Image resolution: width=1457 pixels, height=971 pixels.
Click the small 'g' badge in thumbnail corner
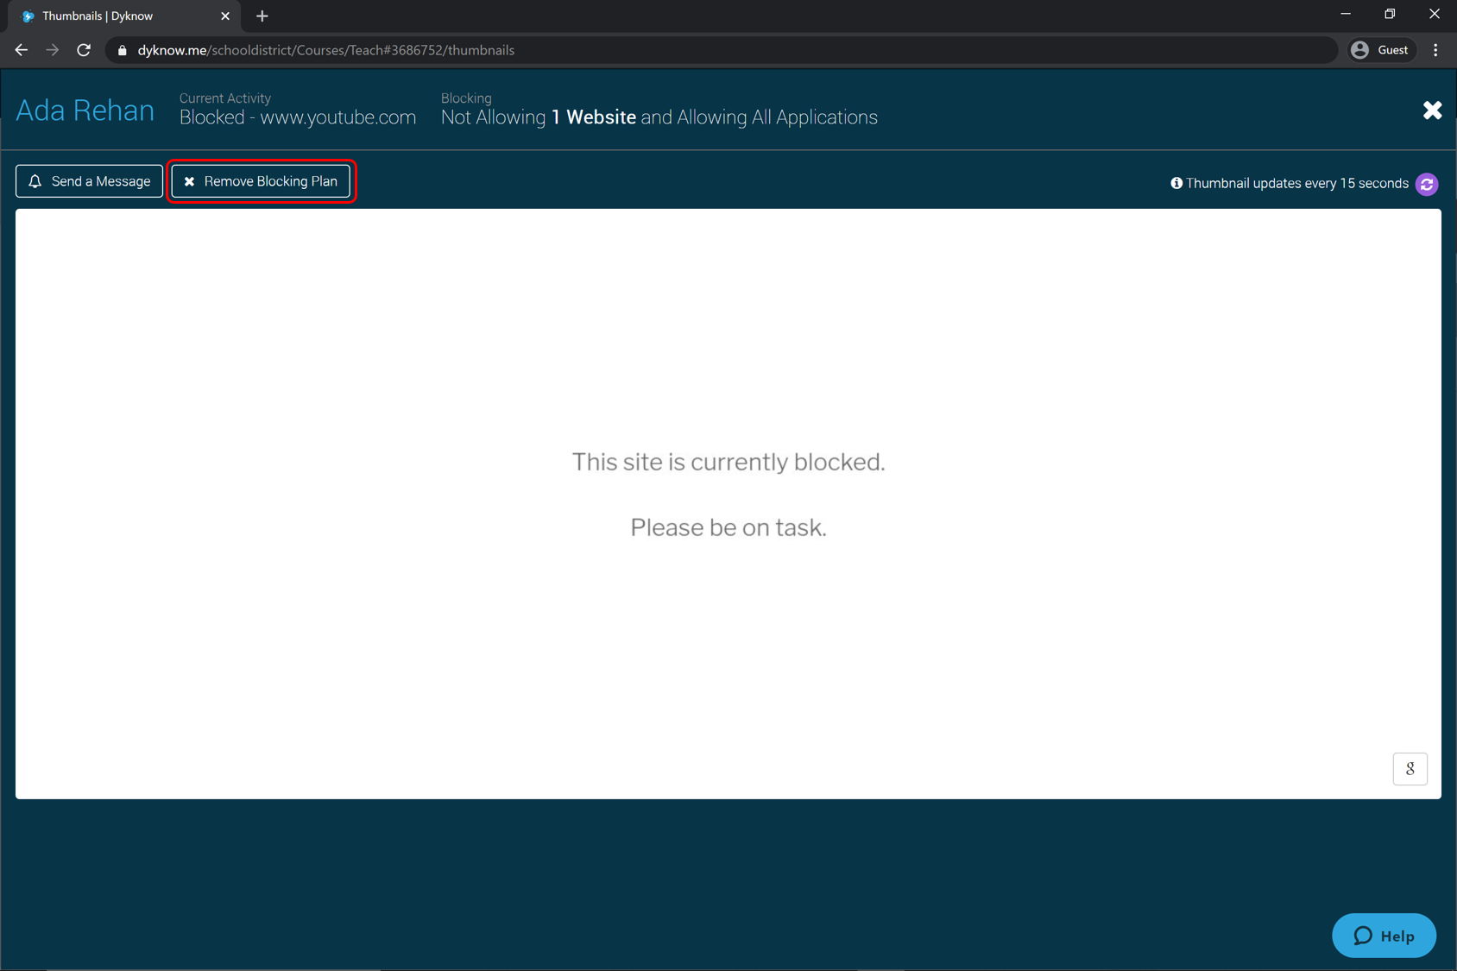[x=1410, y=768]
